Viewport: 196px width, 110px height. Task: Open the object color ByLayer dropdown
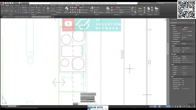pos(122,8)
